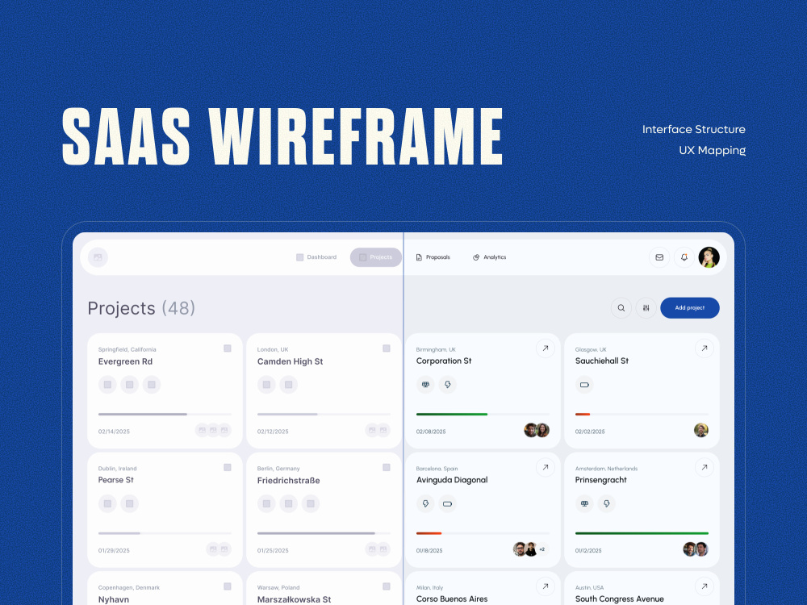Click Friedrichstraße corner placeholder square
This screenshot has height=605, width=807.
point(387,468)
